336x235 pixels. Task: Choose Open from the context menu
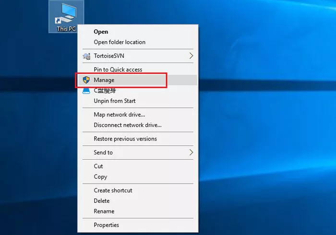click(101, 32)
